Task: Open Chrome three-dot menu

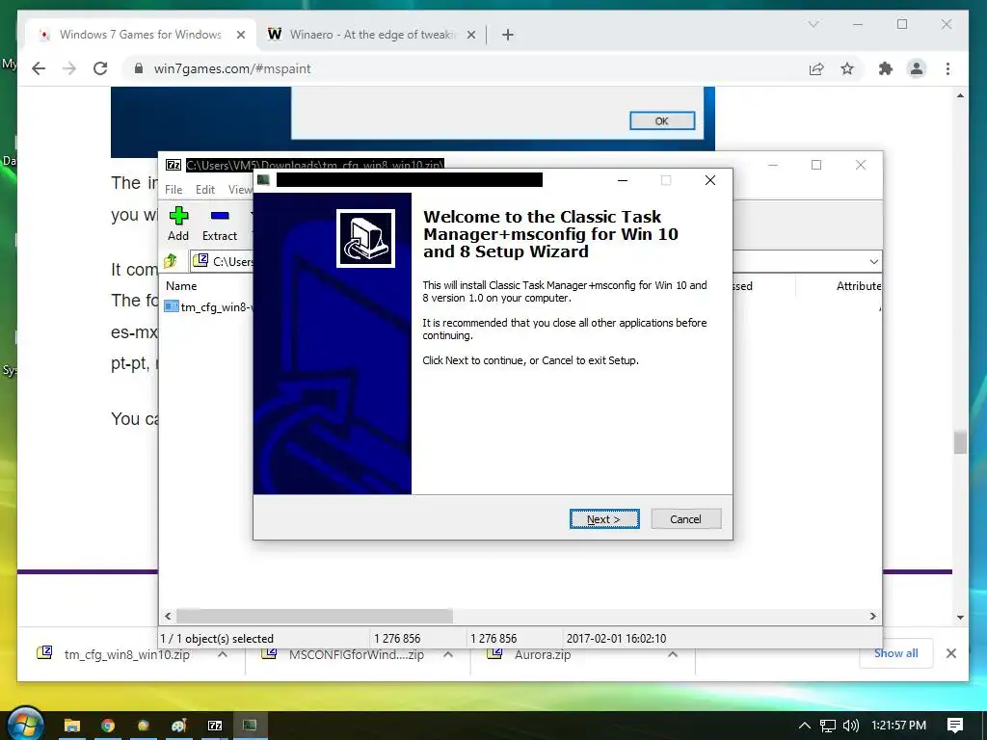Action: click(x=948, y=68)
